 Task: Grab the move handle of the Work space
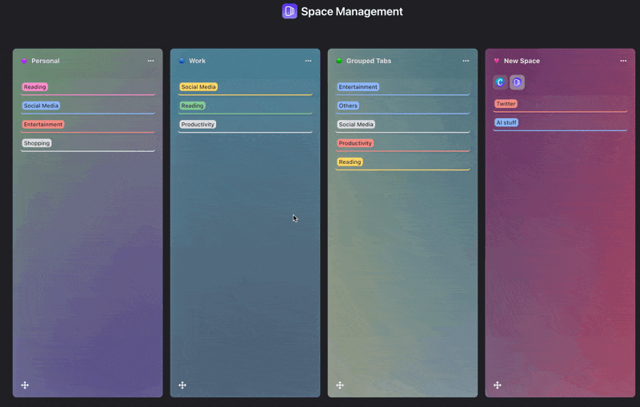[182, 385]
